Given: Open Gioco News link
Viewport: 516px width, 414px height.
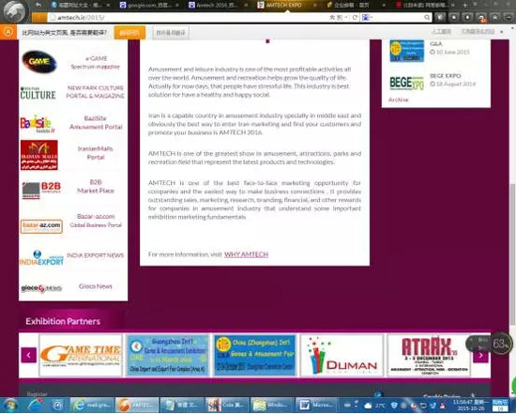Looking at the screenshot, I should point(96,286).
